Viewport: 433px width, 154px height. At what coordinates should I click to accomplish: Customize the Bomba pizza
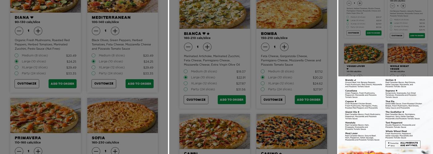[x=273, y=99]
